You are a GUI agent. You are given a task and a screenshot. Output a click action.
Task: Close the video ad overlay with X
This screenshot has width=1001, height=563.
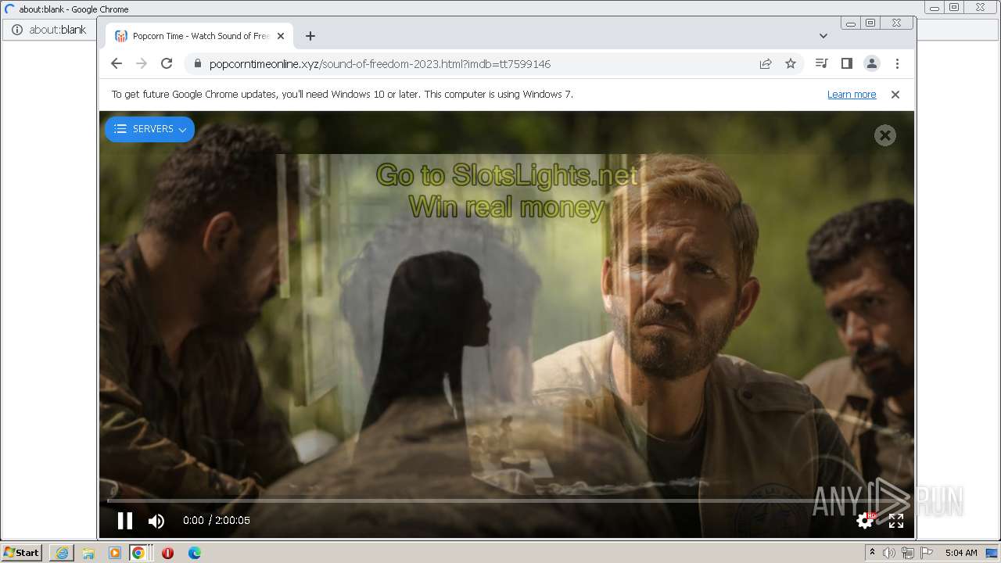coord(884,135)
